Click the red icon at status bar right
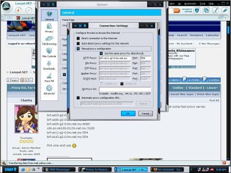231x173 pixels. (x=224, y=163)
